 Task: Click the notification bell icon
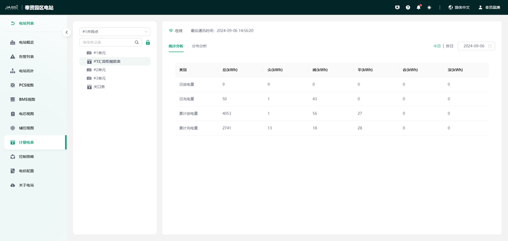419,8
